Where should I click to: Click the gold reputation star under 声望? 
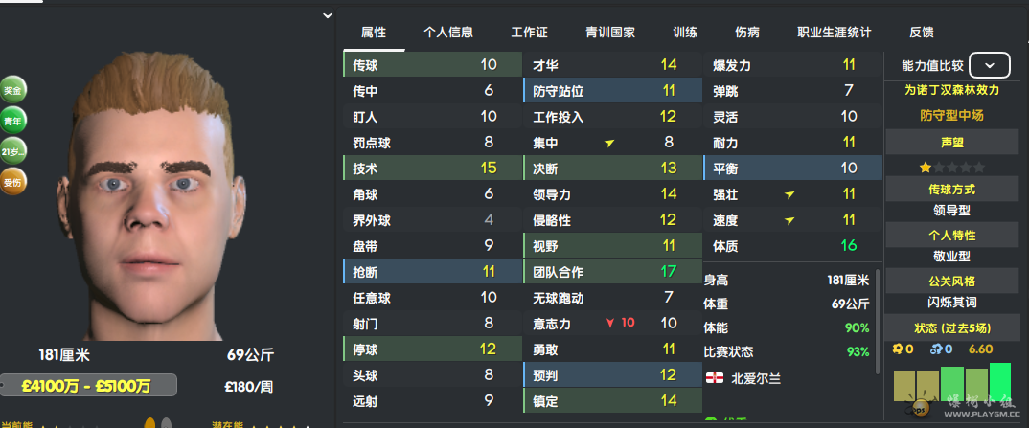[925, 167]
